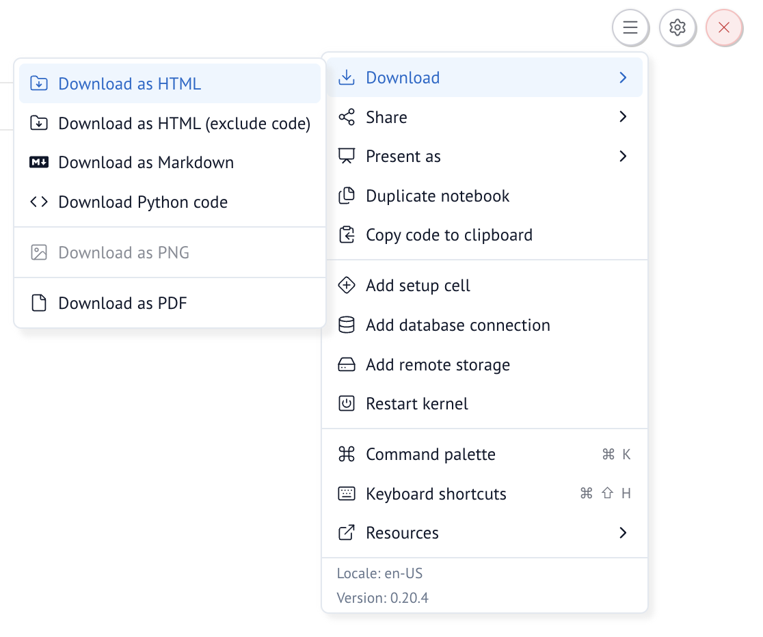Click the Add setup cell icon
The height and width of the screenshot is (637, 763).
coord(347,286)
